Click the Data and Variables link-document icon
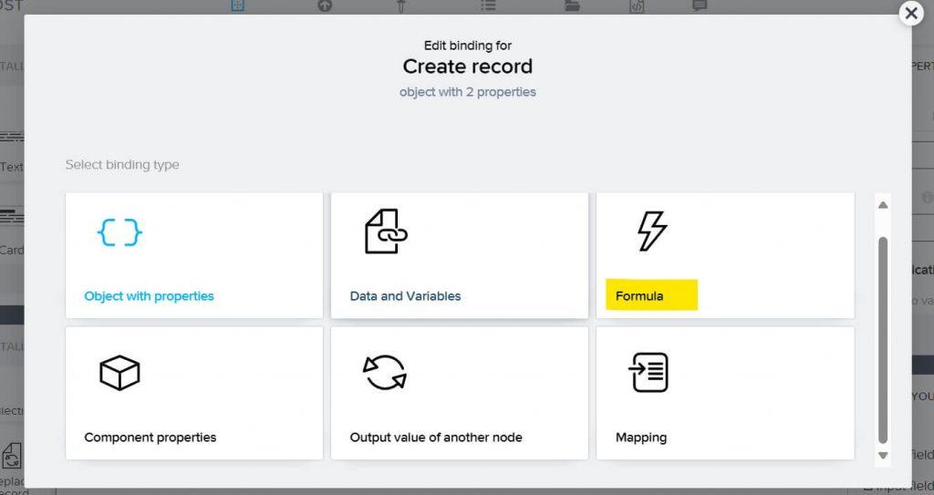The height and width of the screenshot is (495, 934). (x=386, y=232)
